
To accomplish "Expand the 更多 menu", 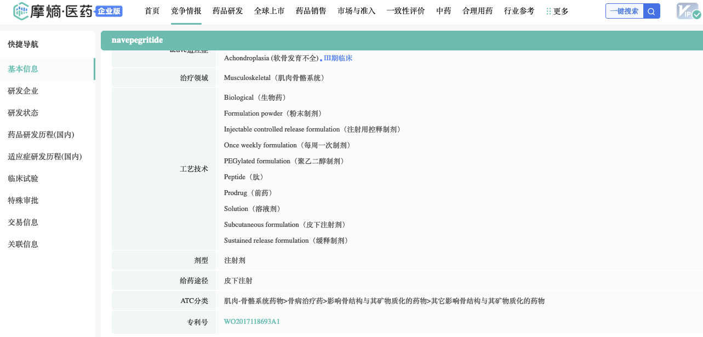I will 558,11.
